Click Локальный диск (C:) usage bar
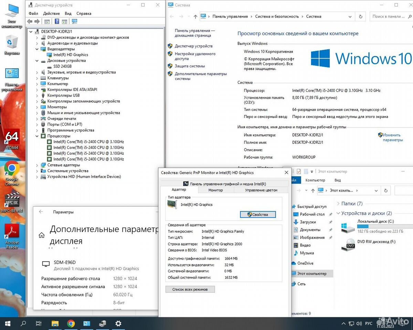 [385, 226]
